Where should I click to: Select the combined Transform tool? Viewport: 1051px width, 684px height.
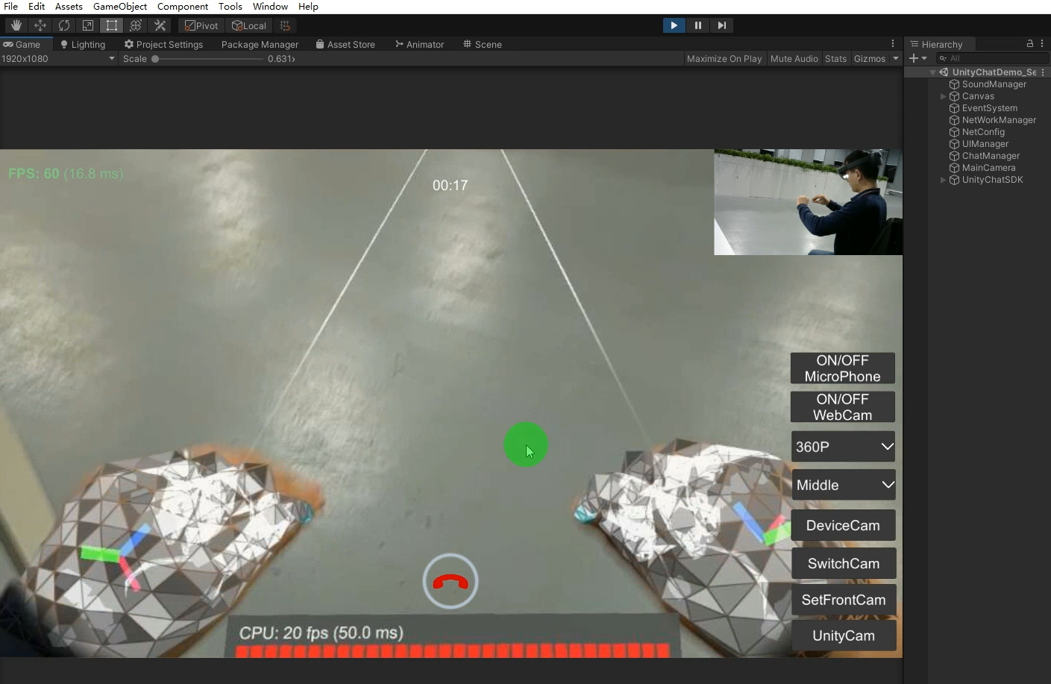136,25
